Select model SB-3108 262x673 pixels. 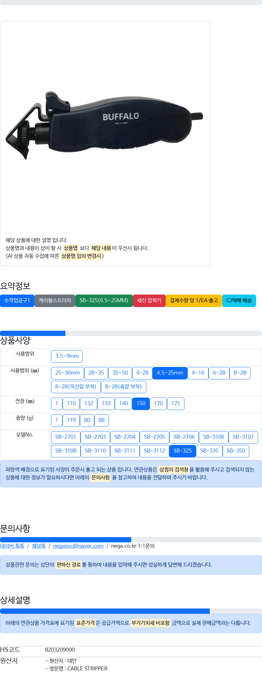[x=66, y=451]
